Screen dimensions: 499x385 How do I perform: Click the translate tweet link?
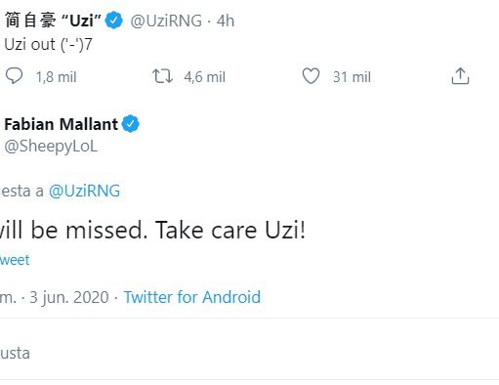15,260
